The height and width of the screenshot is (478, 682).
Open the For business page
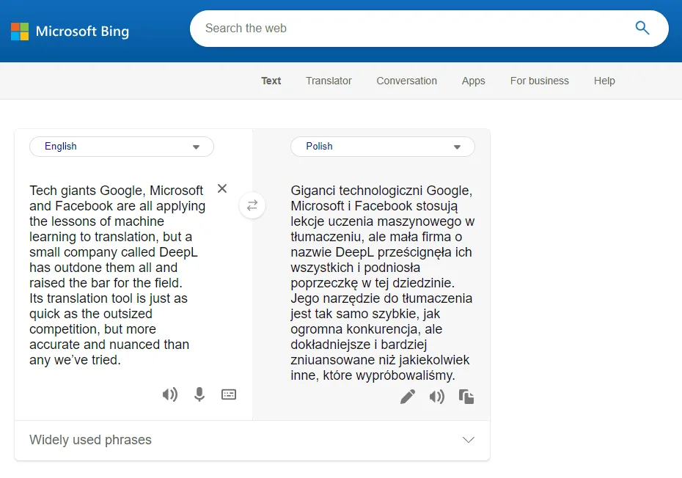pos(539,81)
